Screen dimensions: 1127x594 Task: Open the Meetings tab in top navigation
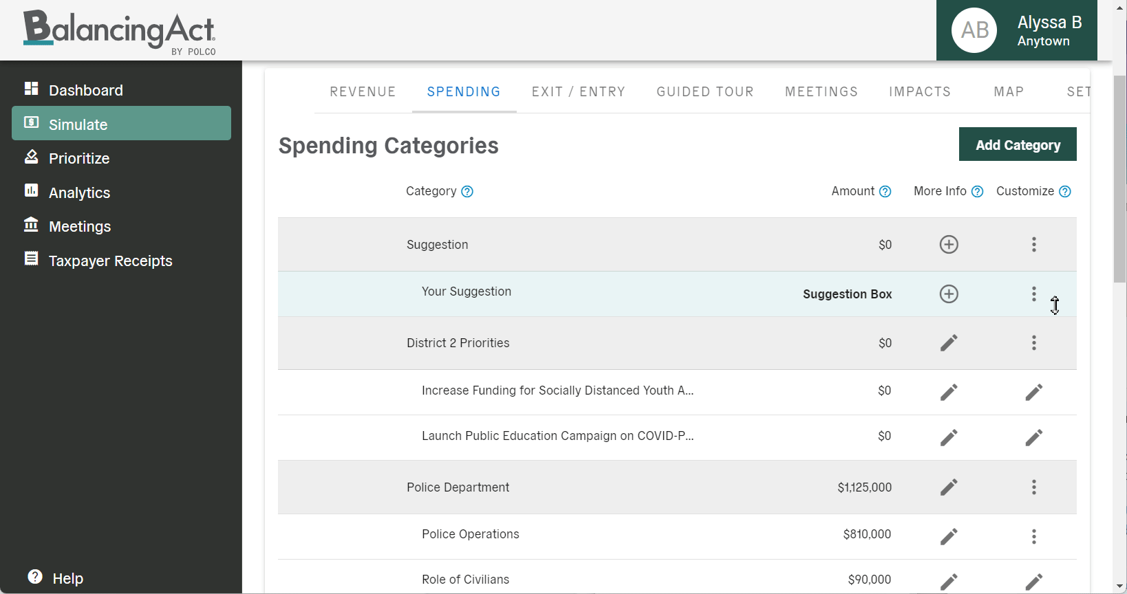pyautogui.click(x=822, y=91)
